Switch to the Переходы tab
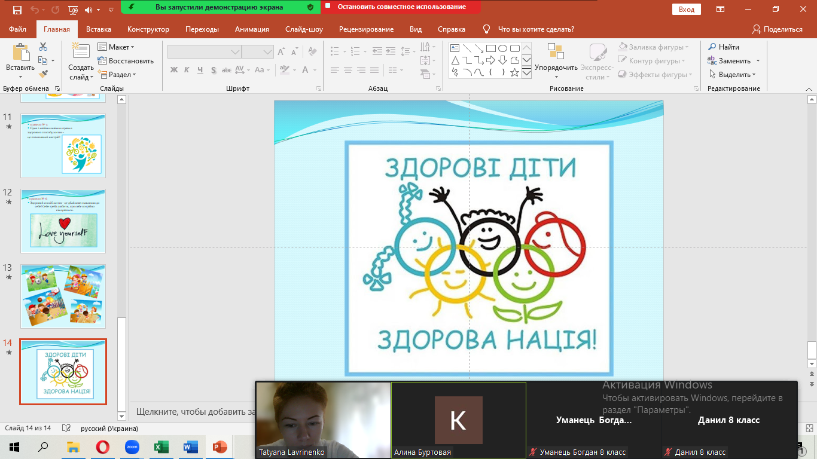The image size is (817, 459). [x=202, y=29]
